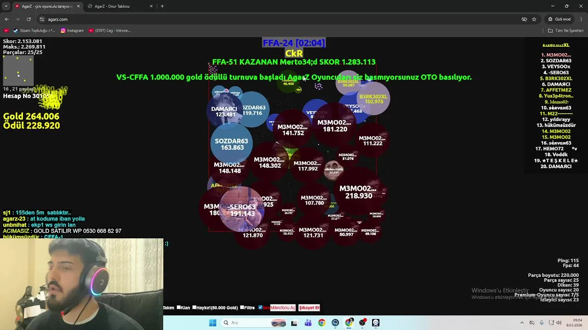Open the webcam app taskbar icon

[376, 323]
